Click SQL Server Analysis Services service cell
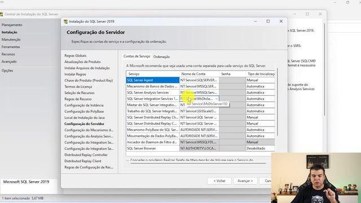The height and width of the screenshot is (203, 361). tap(153, 92)
